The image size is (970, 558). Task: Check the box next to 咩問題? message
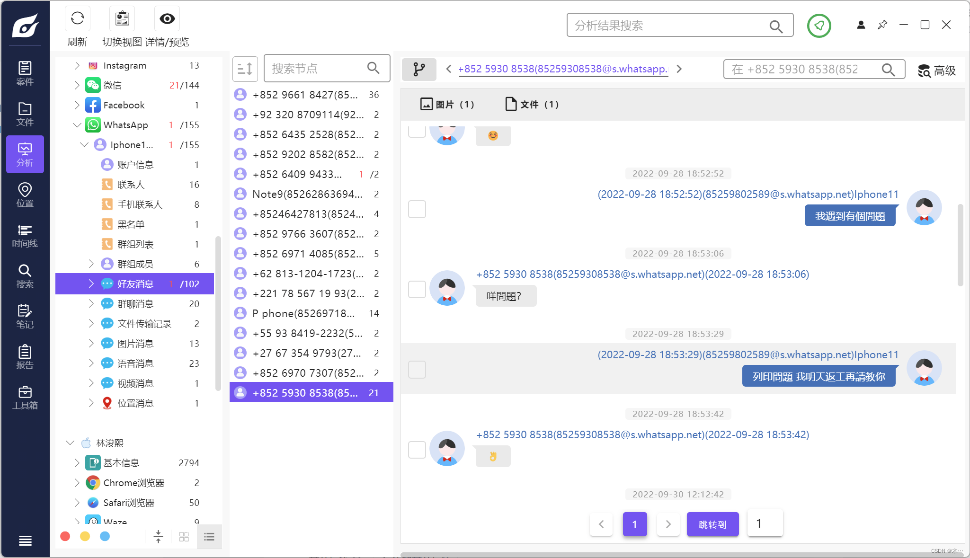(x=417, y=289)
